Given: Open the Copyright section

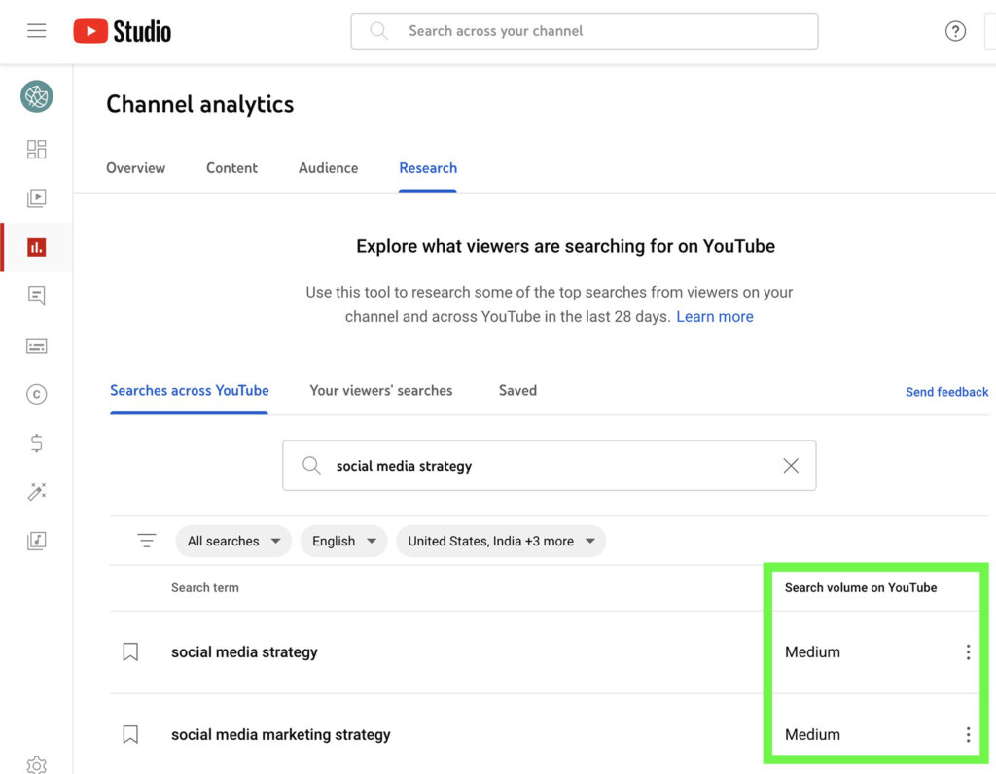Looking at the screenshot, I should [36, 394].
